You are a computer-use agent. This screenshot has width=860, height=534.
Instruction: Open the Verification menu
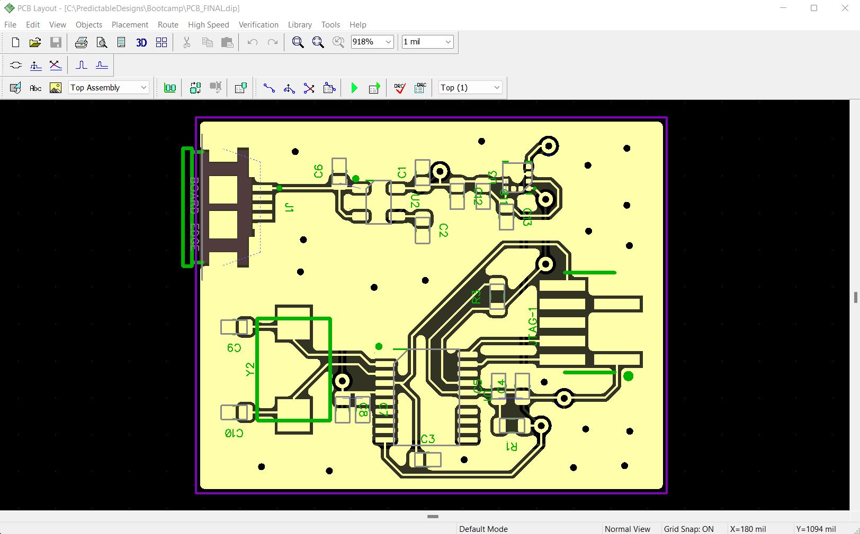258,24
